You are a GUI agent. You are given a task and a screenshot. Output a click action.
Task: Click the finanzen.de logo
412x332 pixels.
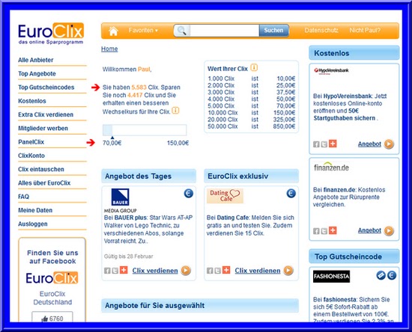(331, 167)
